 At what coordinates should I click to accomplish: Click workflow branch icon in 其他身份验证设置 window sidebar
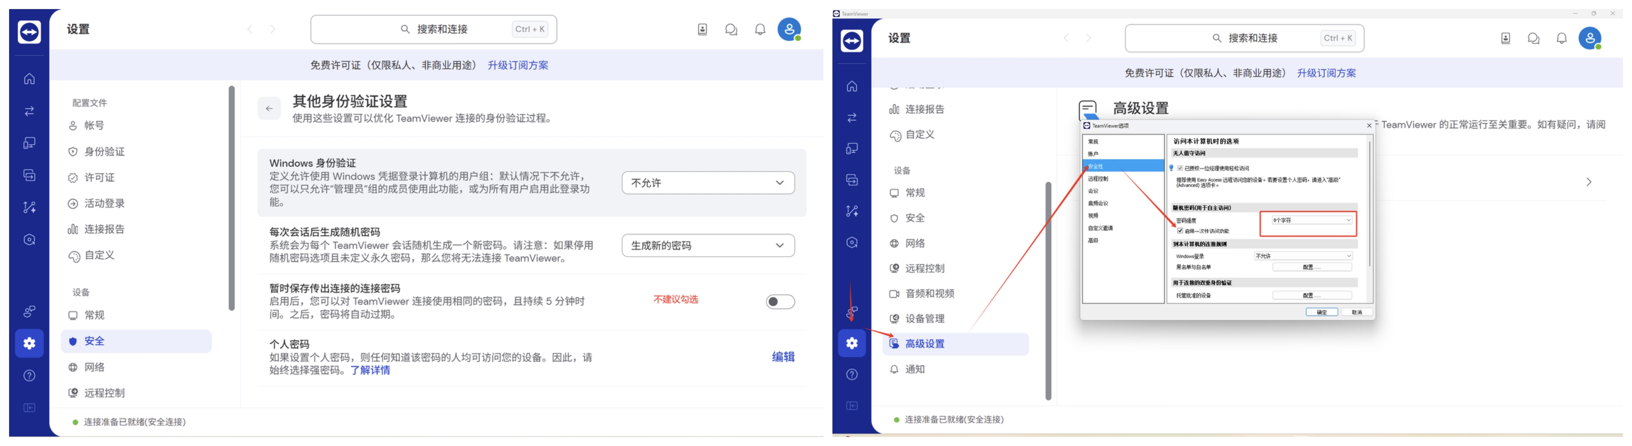(29, 208)
